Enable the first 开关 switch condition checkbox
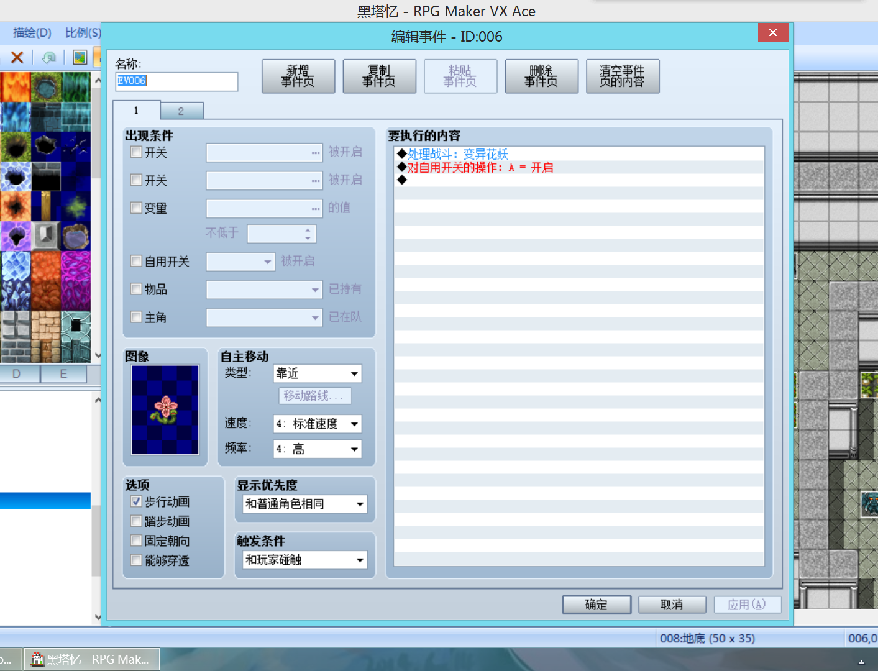 click(136, 152)
